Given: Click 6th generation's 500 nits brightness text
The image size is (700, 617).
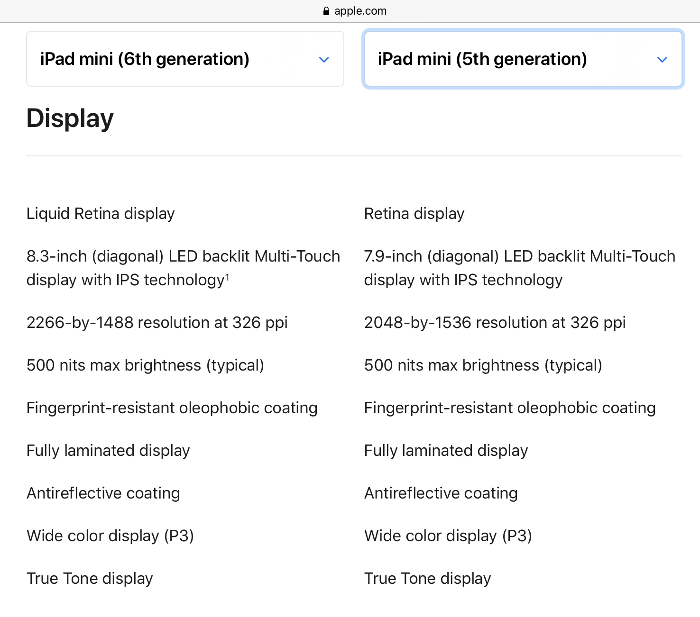Looking at the screenshot, I should (145, 365).
